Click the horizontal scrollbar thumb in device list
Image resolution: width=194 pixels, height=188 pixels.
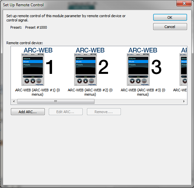[x=56, y=101]
